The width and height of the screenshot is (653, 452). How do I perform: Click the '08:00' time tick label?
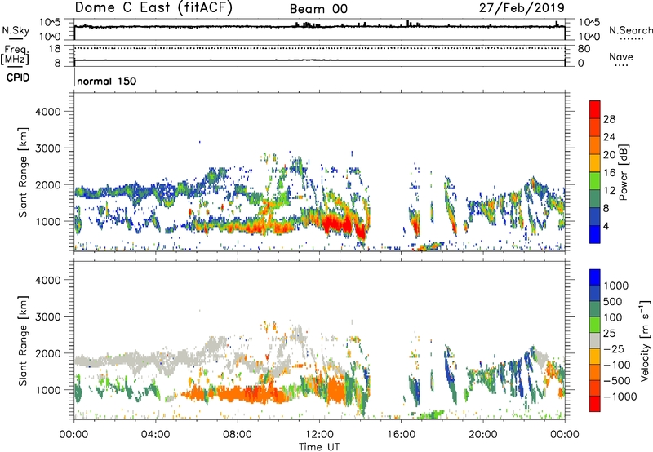click(x=237, y=434)
